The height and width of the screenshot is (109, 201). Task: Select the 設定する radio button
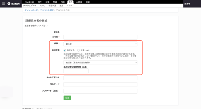pyautogui.click(x=65, y=50)
